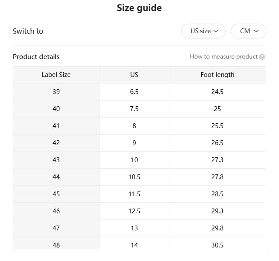Select label size 39 cell
Viewport: 279px width, 261px height.
pyautogui.click(x=56, y=92)
